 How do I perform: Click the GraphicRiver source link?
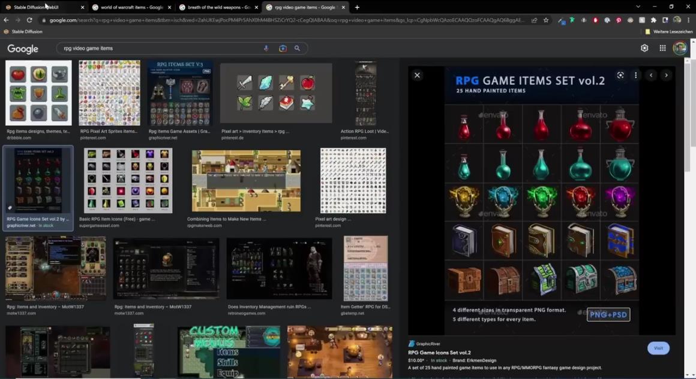click(424, 344)
